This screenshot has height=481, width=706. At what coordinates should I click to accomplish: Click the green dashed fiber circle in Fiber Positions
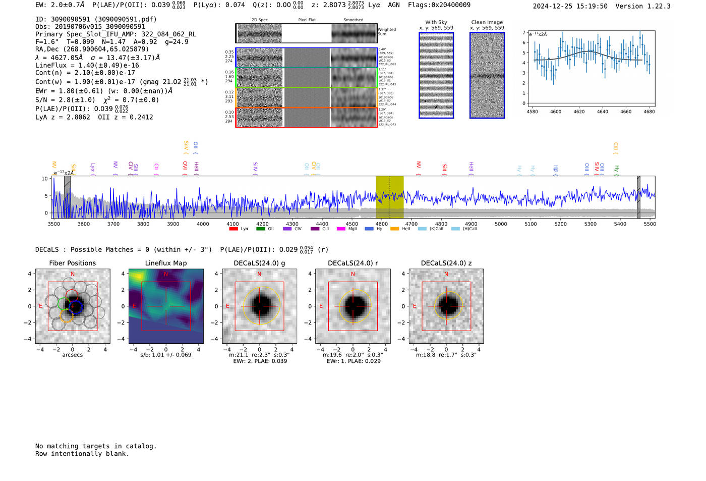pos(64,304)
